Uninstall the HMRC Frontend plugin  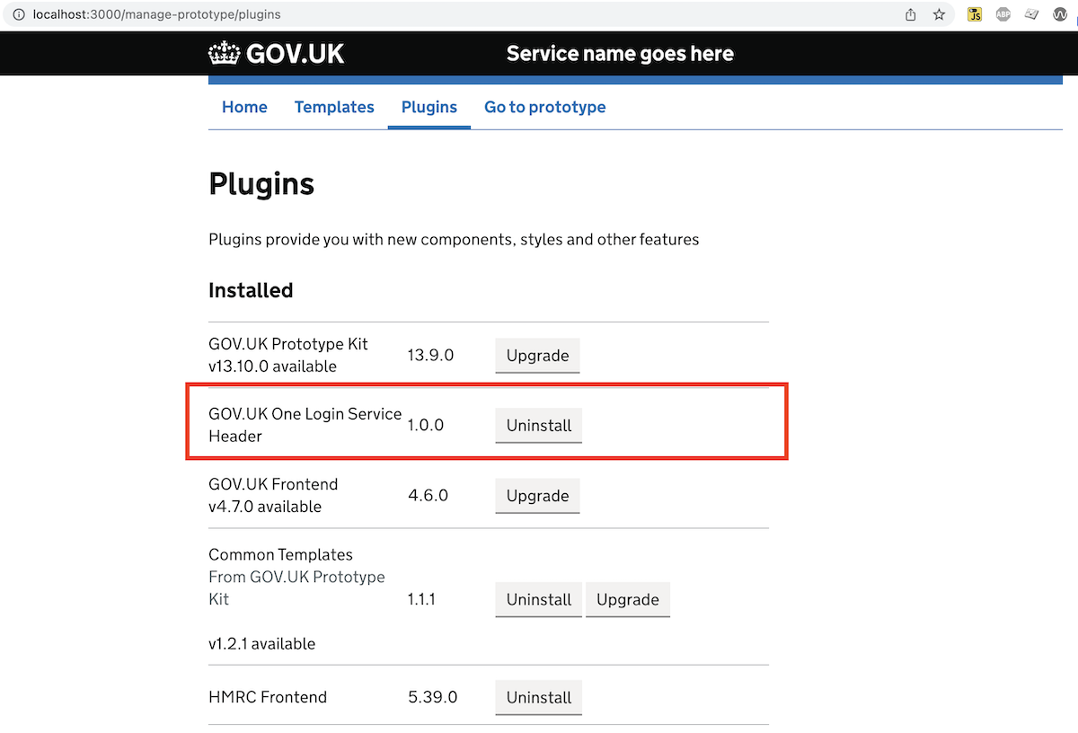point(539,697)
